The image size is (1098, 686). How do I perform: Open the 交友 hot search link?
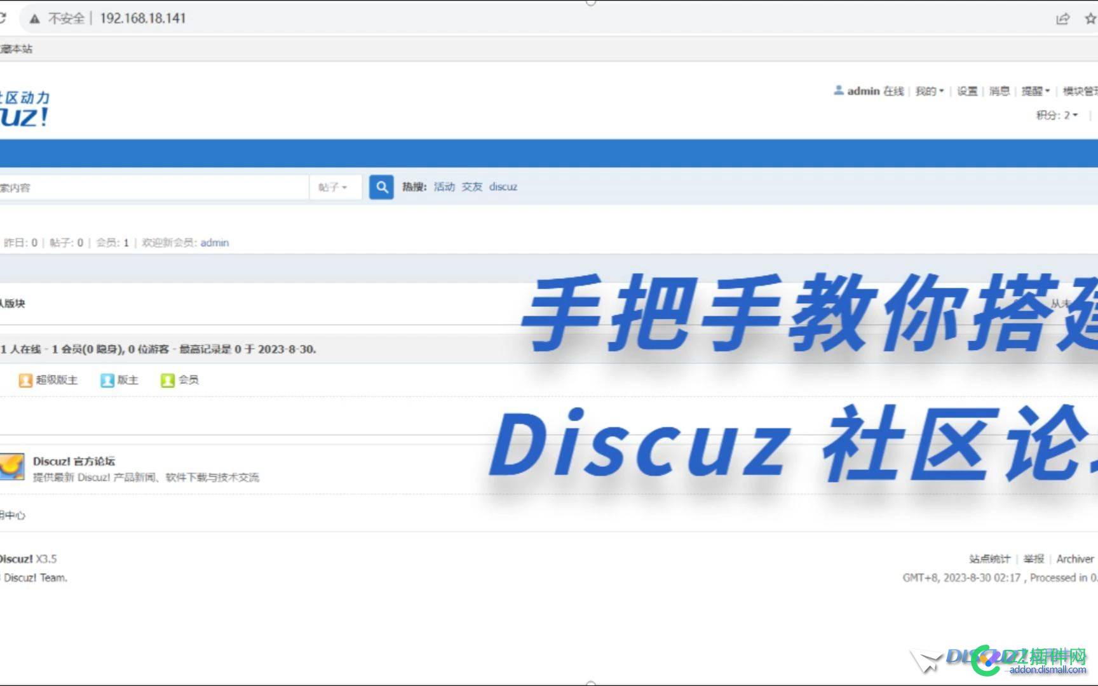472,187
